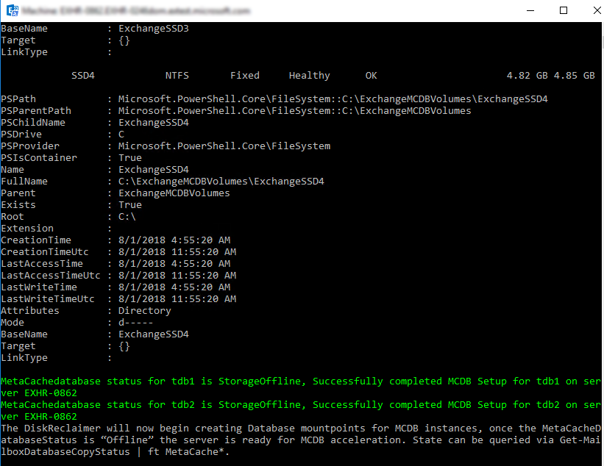Click the True value beside PSIsContainer
Screen dimensions: 604x466
129,157
